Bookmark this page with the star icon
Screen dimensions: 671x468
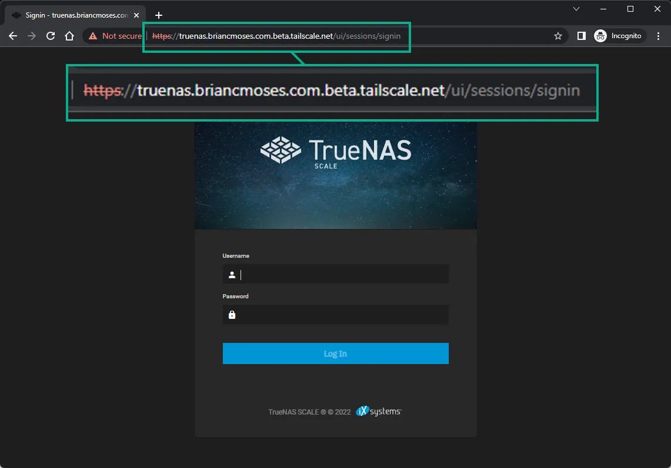pyautogui.click(x=558, y=36)
